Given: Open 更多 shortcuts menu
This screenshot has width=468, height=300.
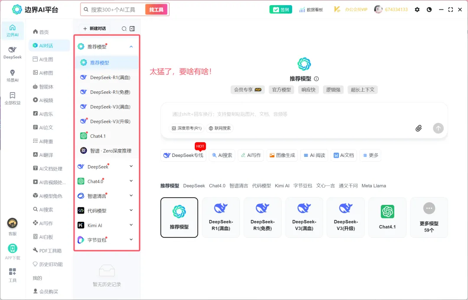Looking at the screenshot, I should point(370,155).
